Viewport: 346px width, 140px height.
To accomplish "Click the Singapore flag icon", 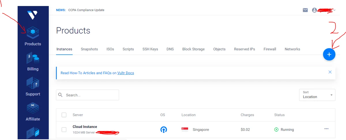I will 185,130.
